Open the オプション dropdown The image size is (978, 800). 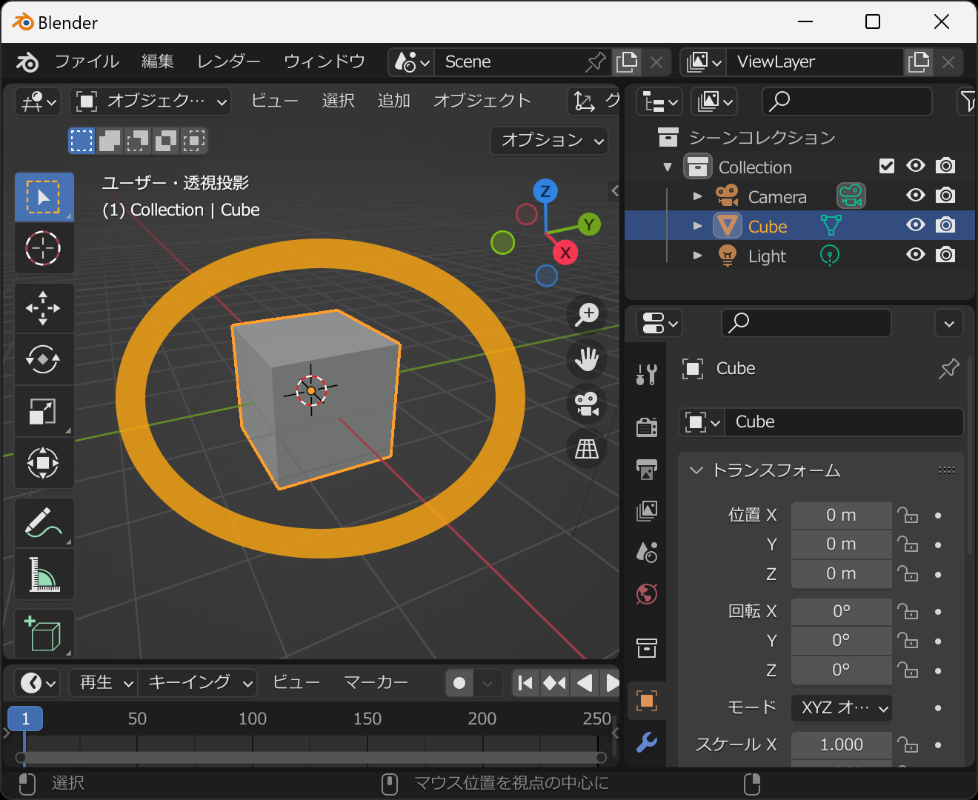(x=550, y=140)
